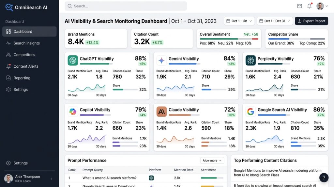Click Brand Mentions +12.4% badge
The image size is (334, 187).
[x=92, y=42]
